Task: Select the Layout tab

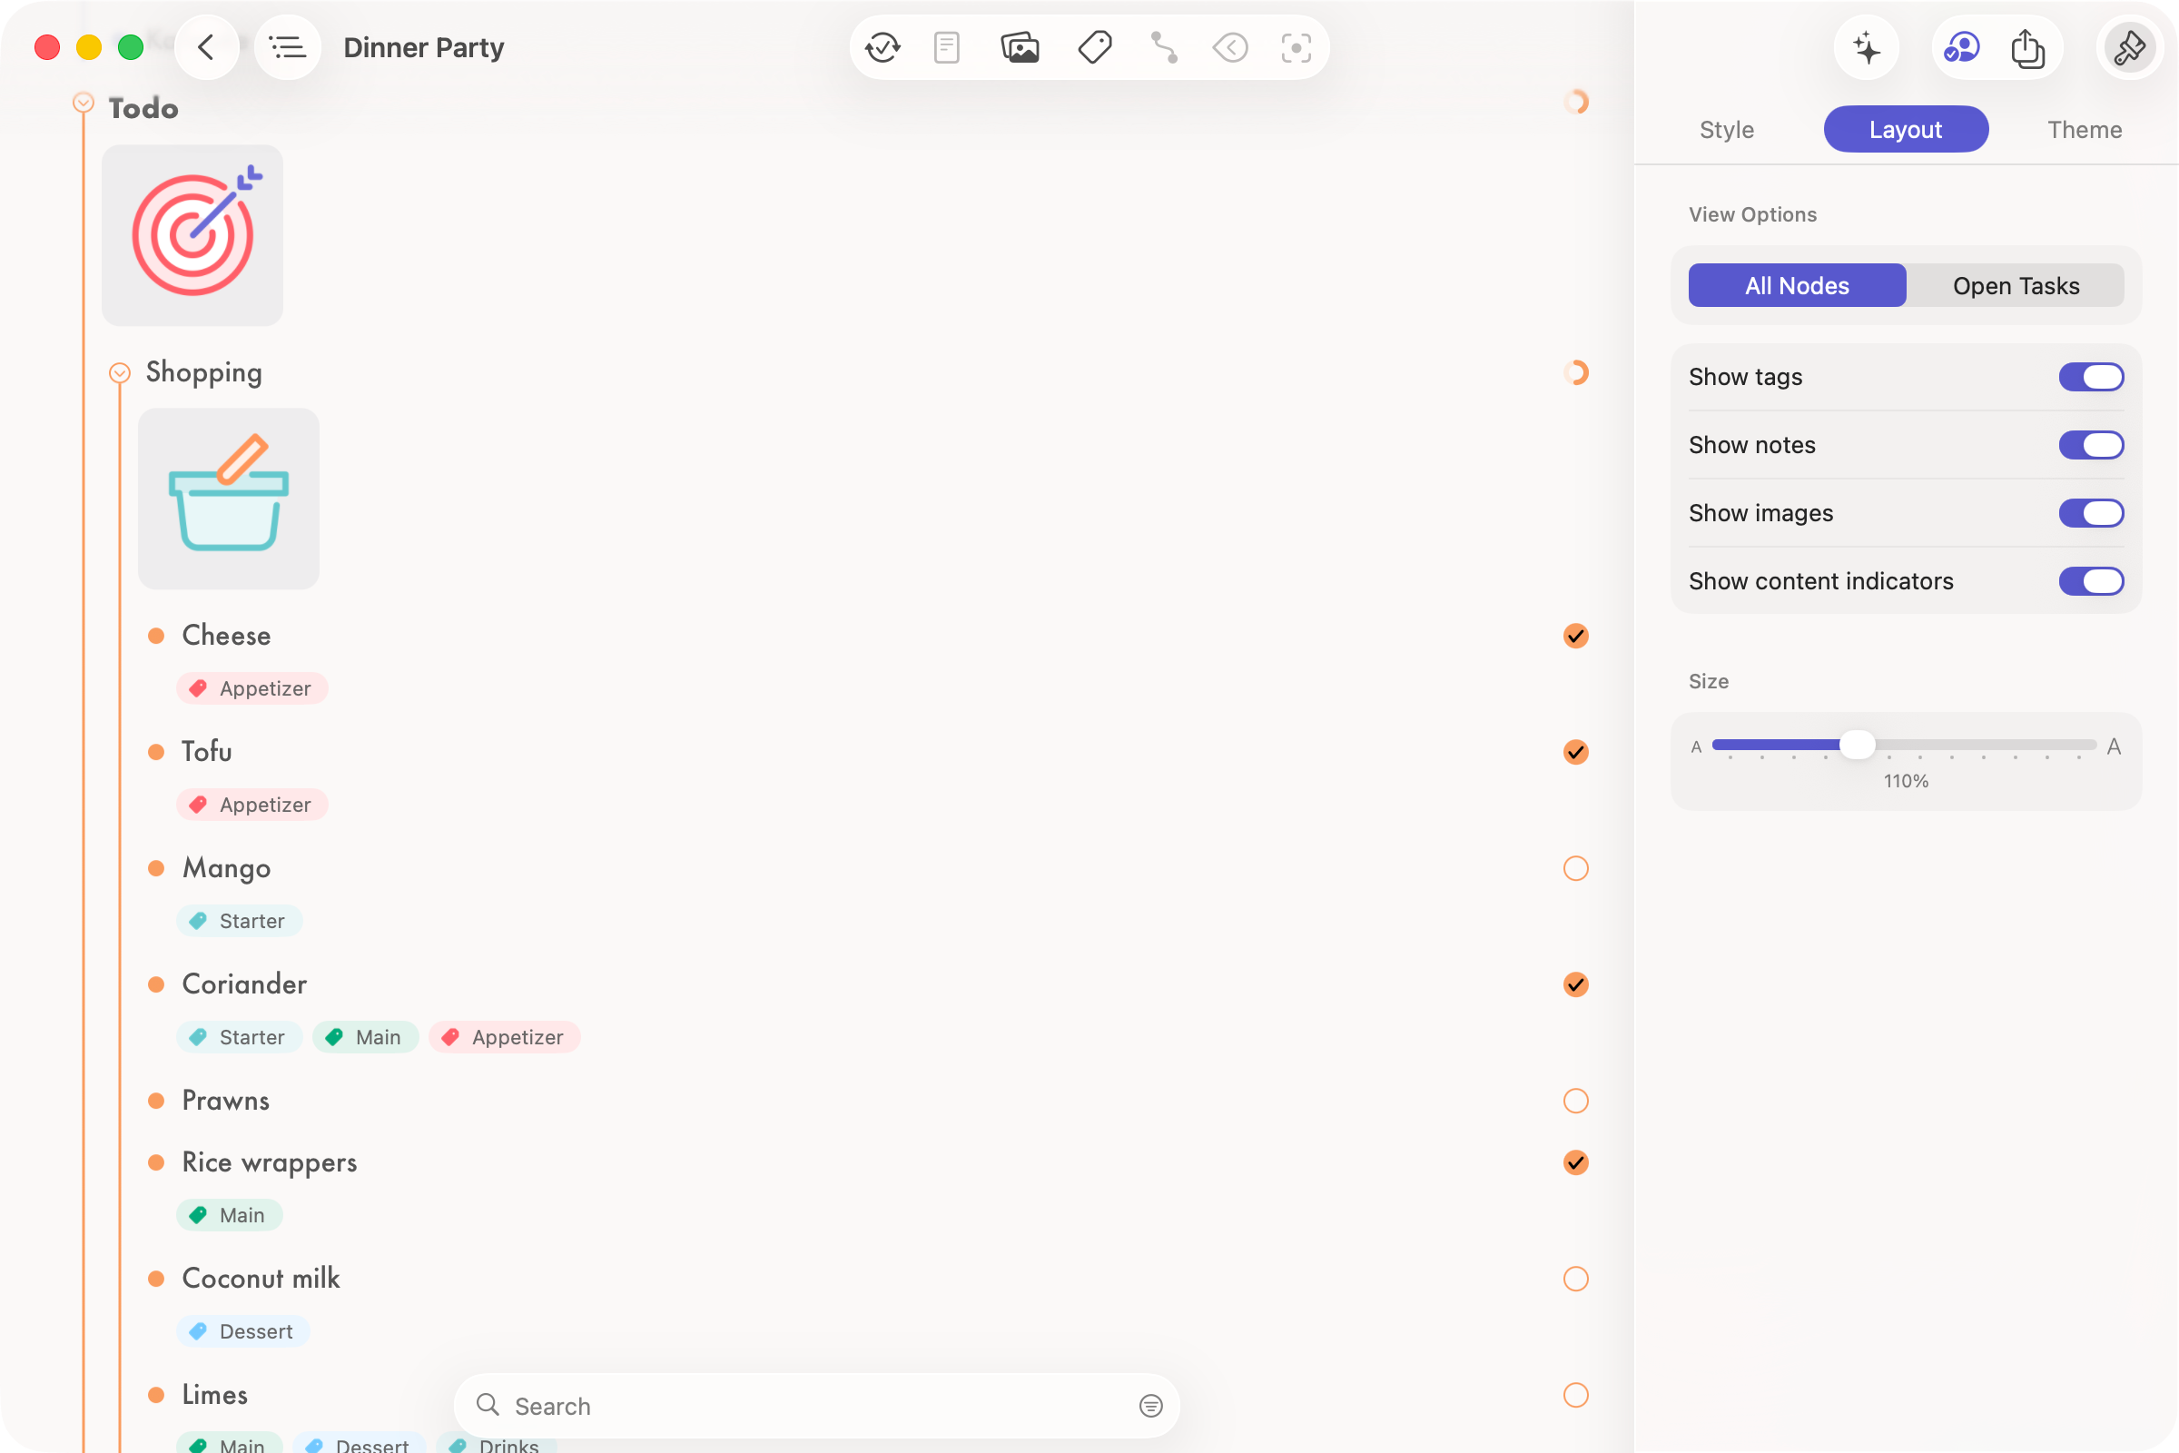Action: coord(1905,130)
